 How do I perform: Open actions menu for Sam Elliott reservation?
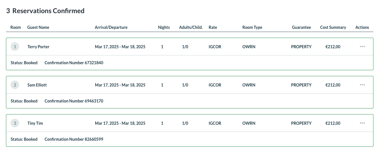362,85
